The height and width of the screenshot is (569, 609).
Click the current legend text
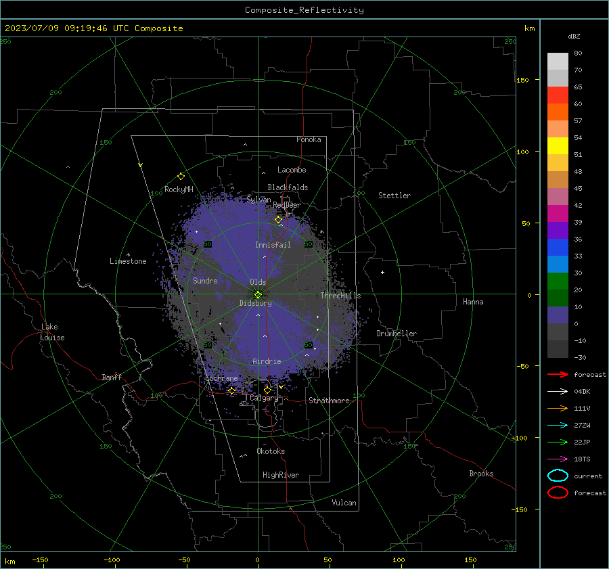click(x=588, y=476)
